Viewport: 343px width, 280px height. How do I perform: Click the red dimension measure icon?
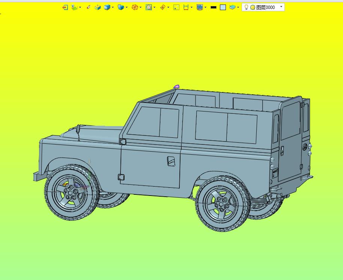(x=186, y=8)
